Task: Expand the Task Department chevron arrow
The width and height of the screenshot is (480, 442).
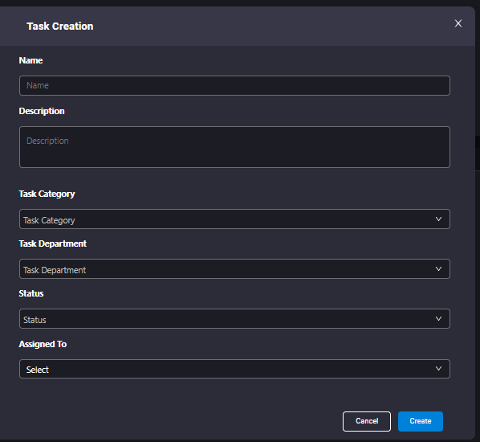Action: click(438, 269)
